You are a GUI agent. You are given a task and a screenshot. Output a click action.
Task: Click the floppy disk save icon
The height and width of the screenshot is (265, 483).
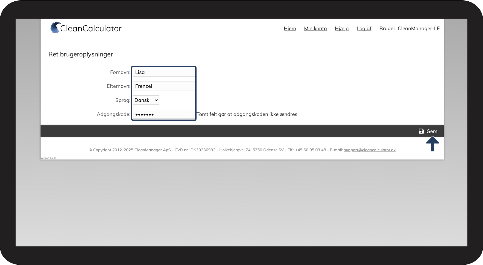click(x=421, y=131)
